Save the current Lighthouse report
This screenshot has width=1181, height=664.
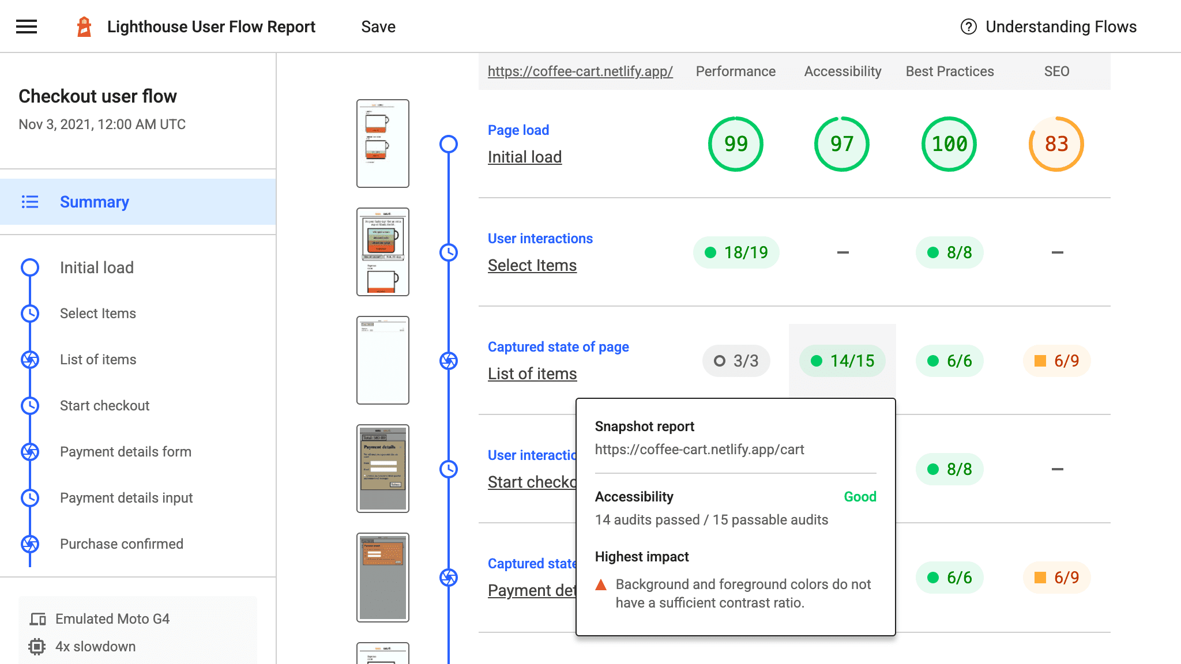click(379, 26)
